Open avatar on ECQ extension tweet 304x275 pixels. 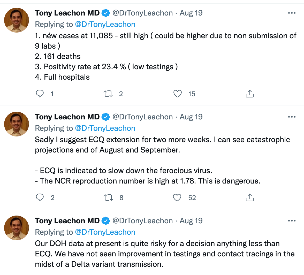click(17, 124)
